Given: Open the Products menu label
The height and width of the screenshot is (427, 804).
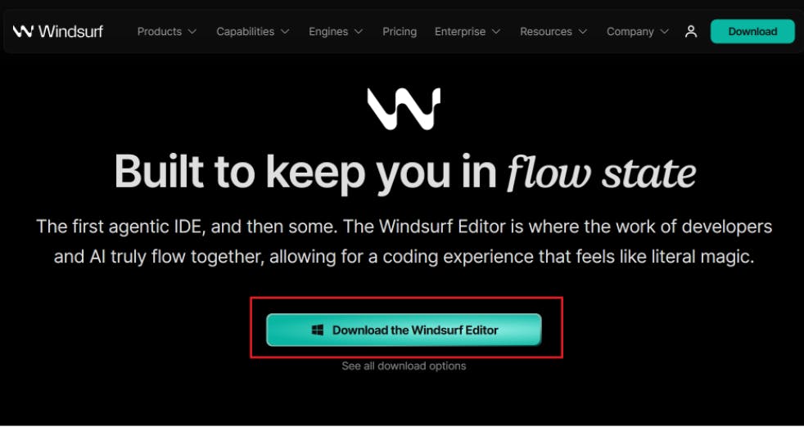Looking at the screenshot, I should point(160,31).
